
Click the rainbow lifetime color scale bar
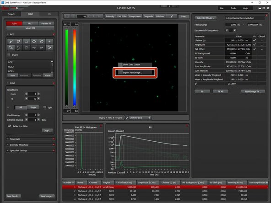tap(75, 67)
